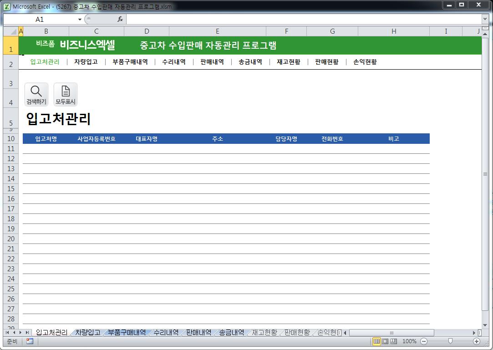Screen dimensions: 493x350
Task: Click the Select All corner triangle
Action: [x=11, y=31]
